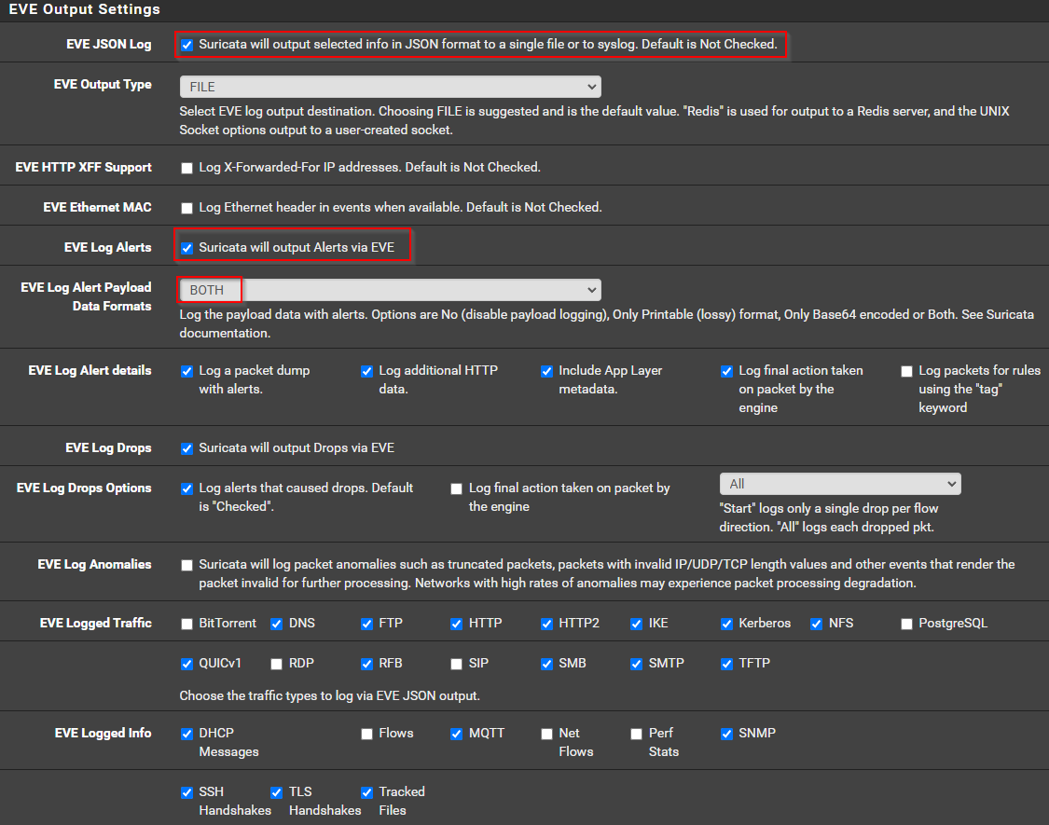The width and height of the screenshot is (1049, 825).
Task: Enable EVE Log Anomalies option
Action: click(186, 564)
